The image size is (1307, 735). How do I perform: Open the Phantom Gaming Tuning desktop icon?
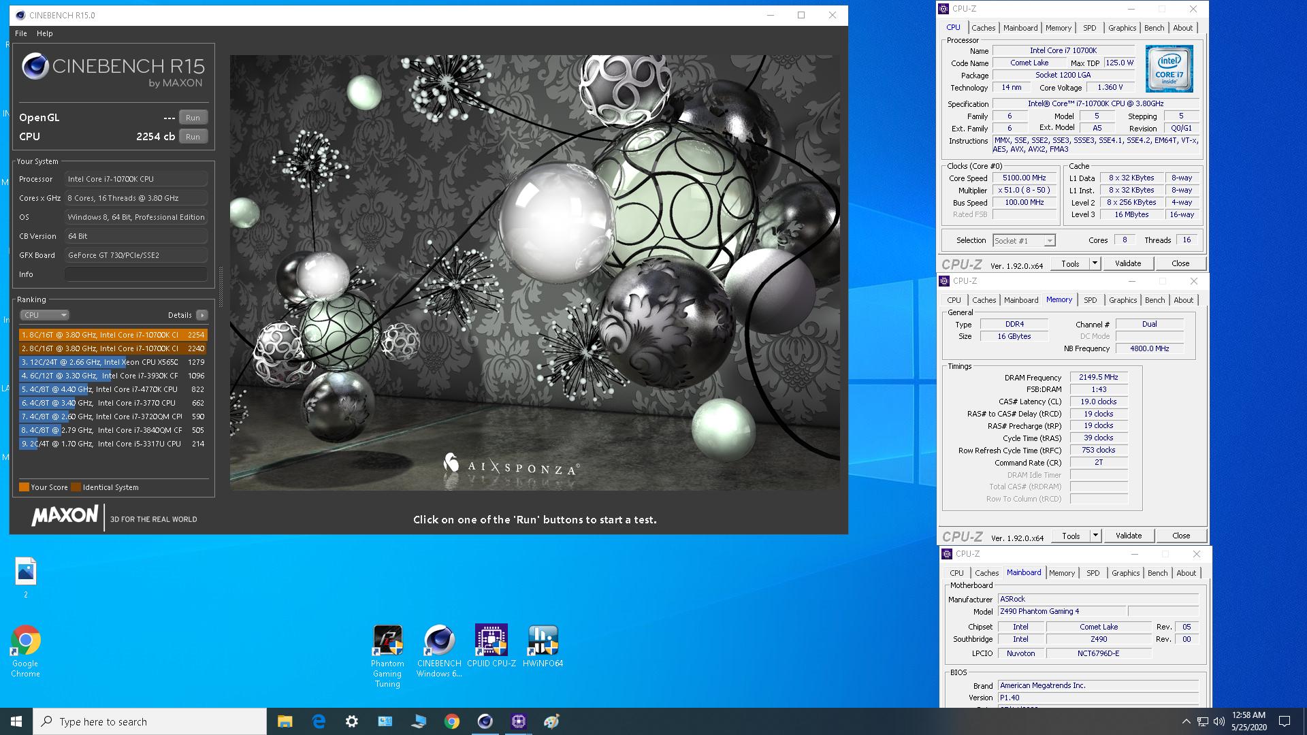[387, 641]
